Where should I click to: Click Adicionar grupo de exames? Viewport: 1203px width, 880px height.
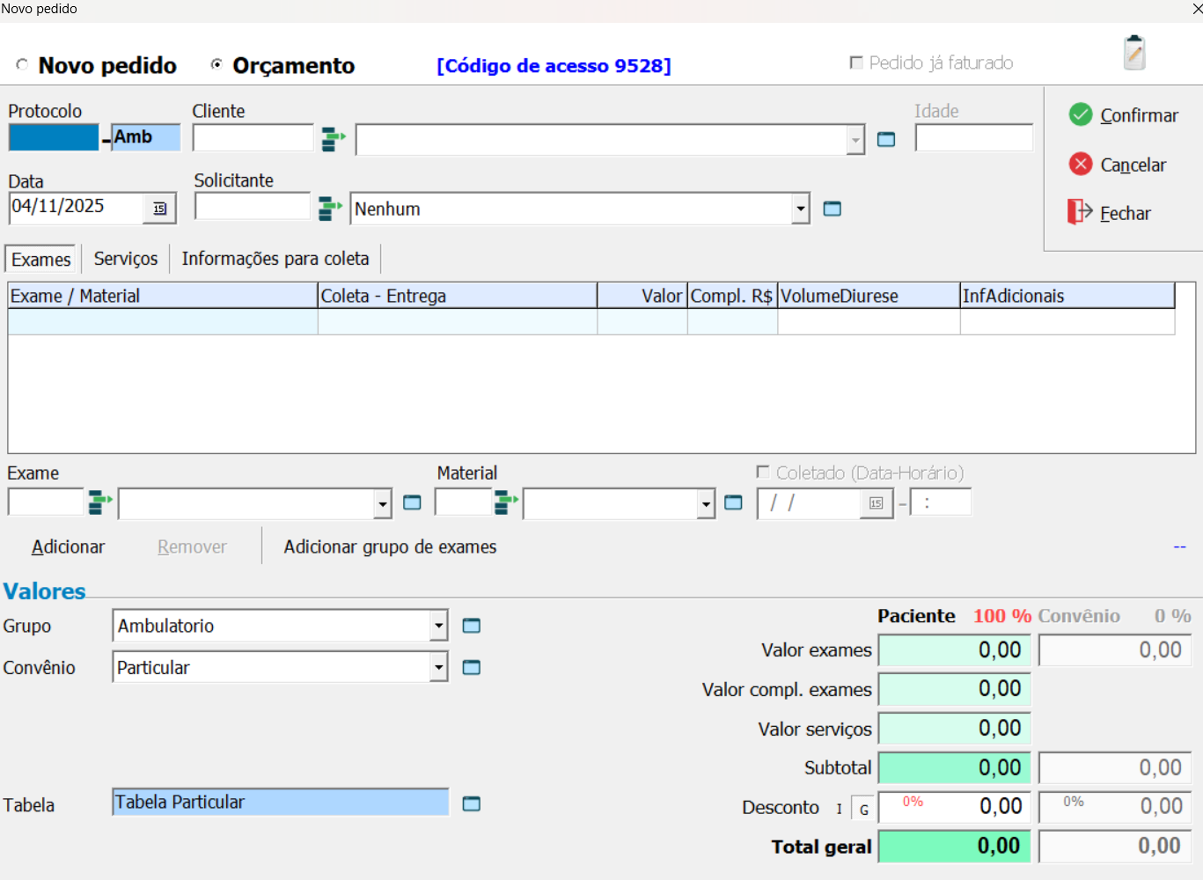[390, 546]
